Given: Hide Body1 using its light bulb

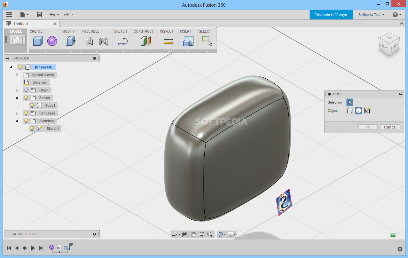Looking at the screenshot, I should coord(32,106).
